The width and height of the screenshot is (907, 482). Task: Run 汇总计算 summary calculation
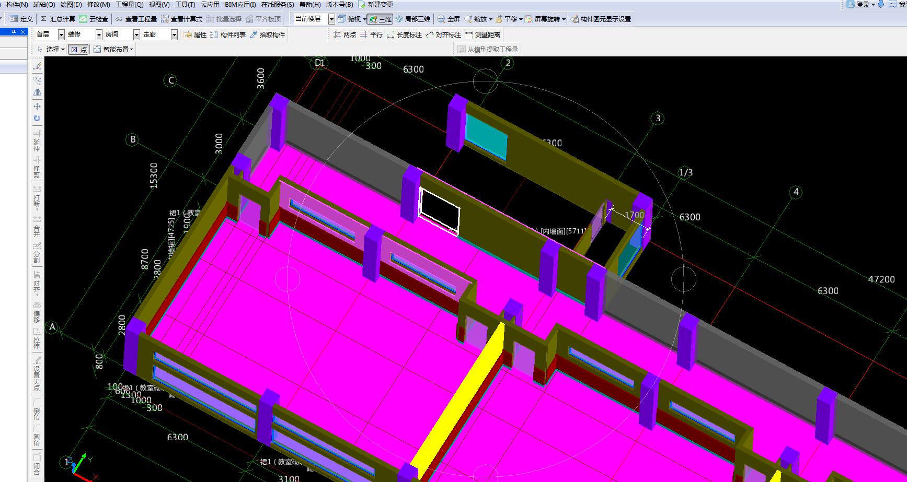(58, 19)
